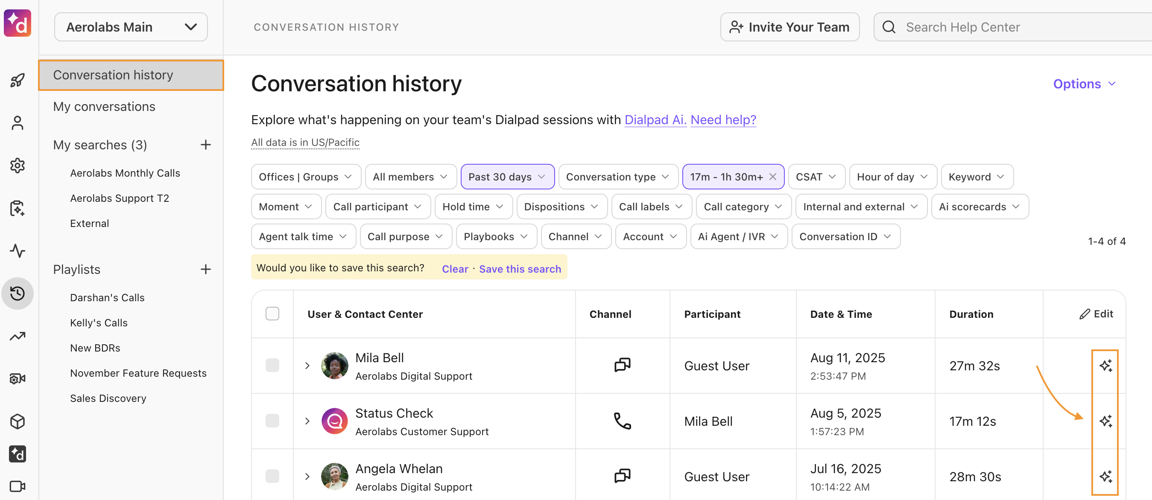Open Kelly's Calls playlist
Viewport: 1152px width, 500px height.
coord(98,323)
